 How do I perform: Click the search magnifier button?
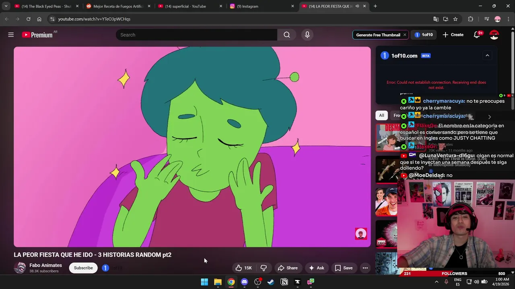point(287,35)
